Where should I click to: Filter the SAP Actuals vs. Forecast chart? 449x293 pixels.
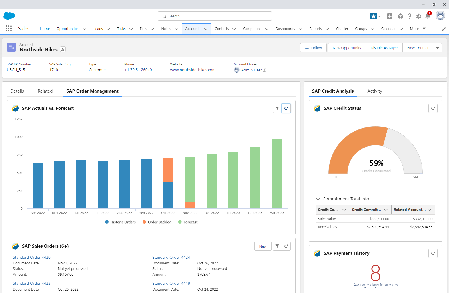click(277, 108)
